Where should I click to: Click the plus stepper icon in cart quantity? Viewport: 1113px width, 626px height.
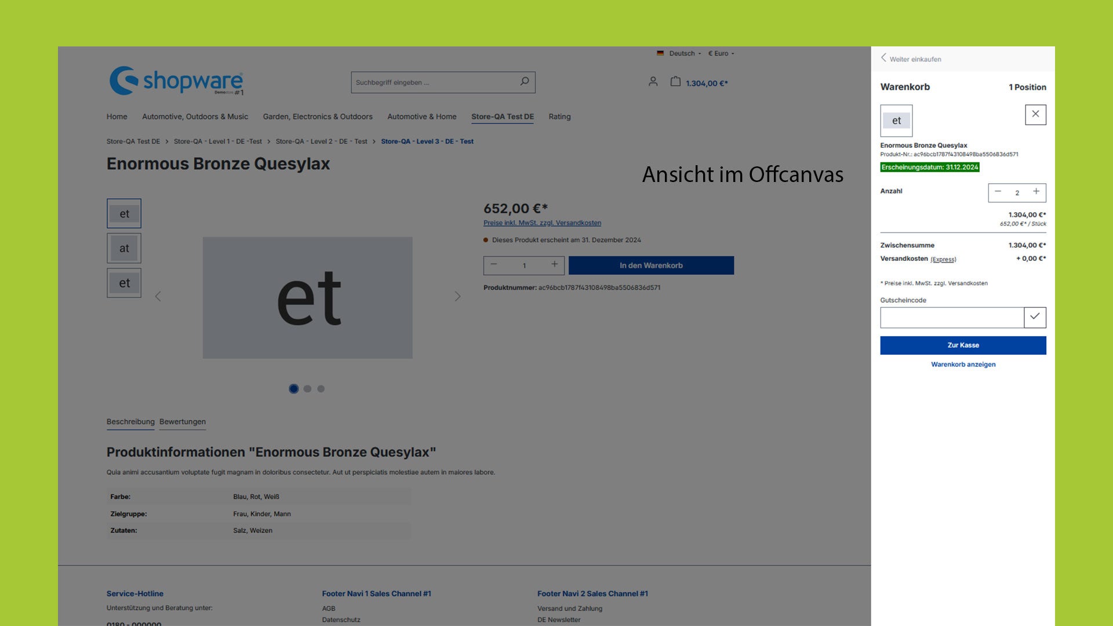[1036, 192]
